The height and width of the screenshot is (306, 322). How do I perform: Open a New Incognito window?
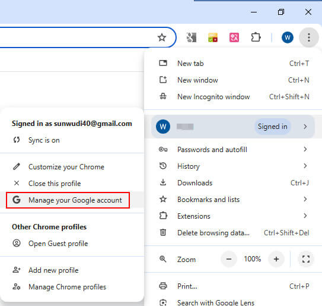pyautogui.click(x=233, y=96)
